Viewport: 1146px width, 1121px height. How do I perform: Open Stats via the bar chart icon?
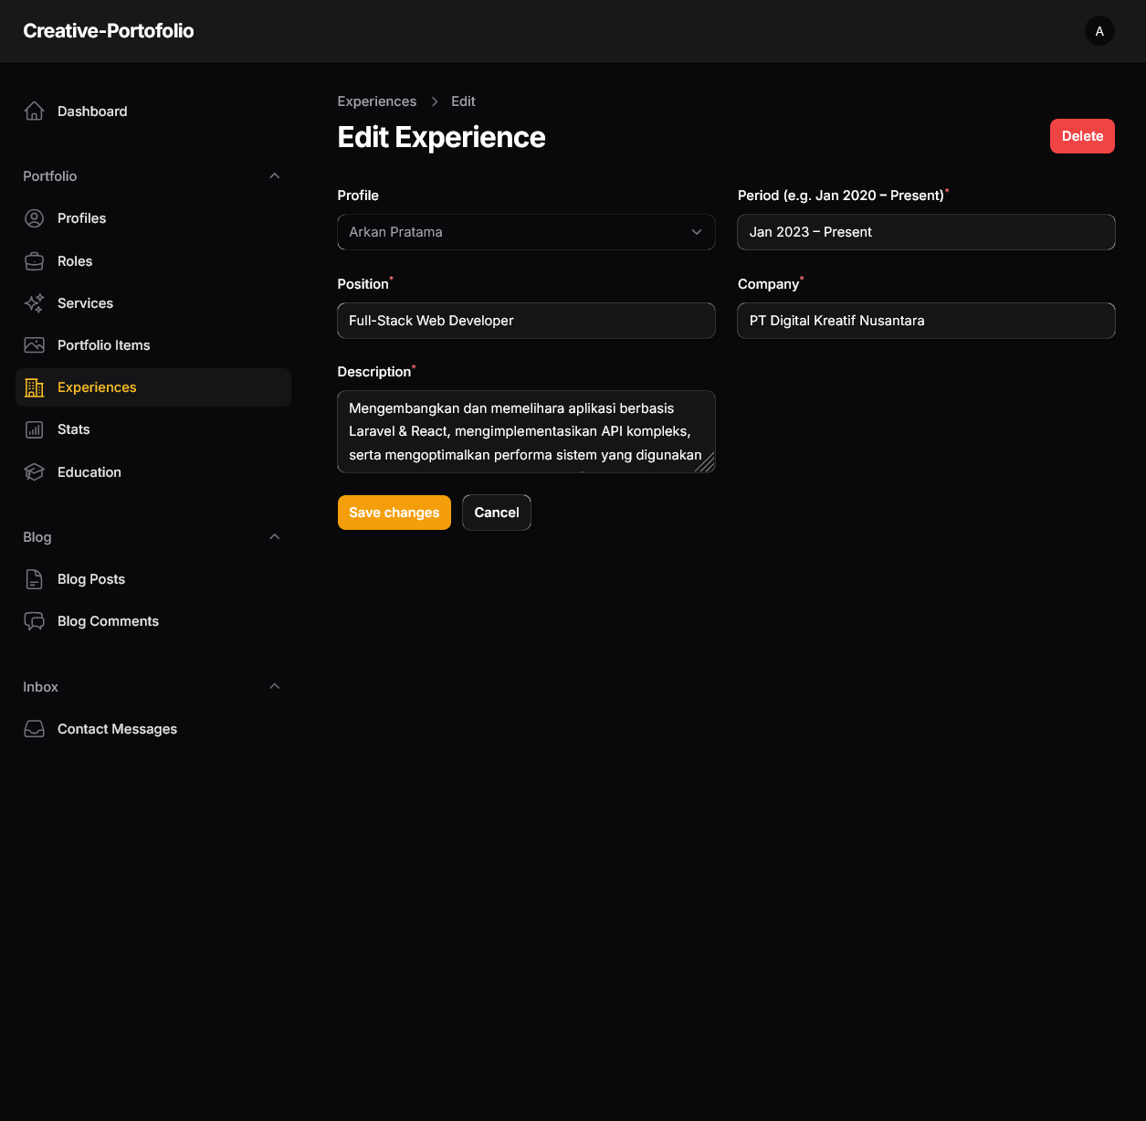pyautogui.click(x=34, y=428)
